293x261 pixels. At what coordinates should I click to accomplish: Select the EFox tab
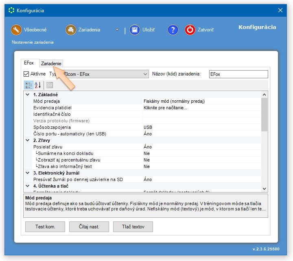(x=29, y=63)
